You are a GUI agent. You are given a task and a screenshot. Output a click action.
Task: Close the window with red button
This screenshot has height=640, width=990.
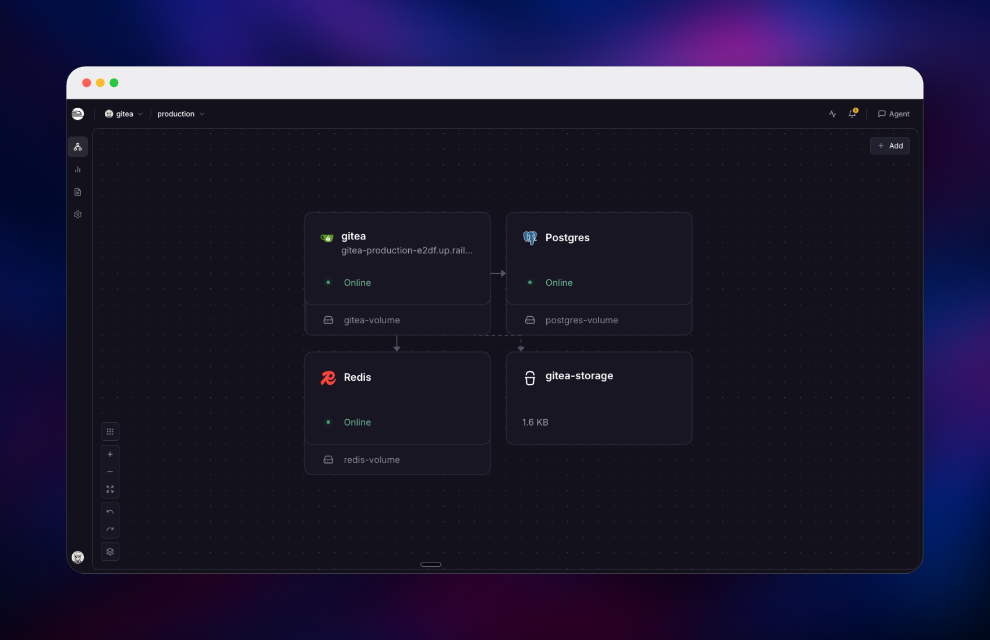click(87, 83)
